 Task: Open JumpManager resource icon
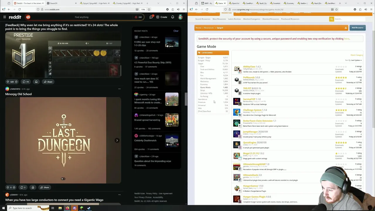point(237,134)
